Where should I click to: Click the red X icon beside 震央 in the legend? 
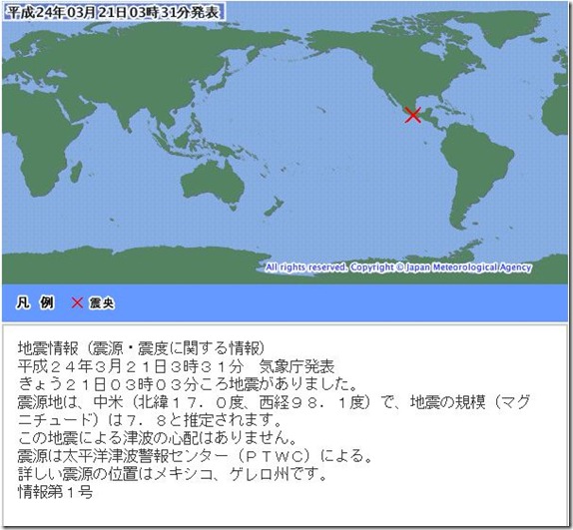point(77,302)
